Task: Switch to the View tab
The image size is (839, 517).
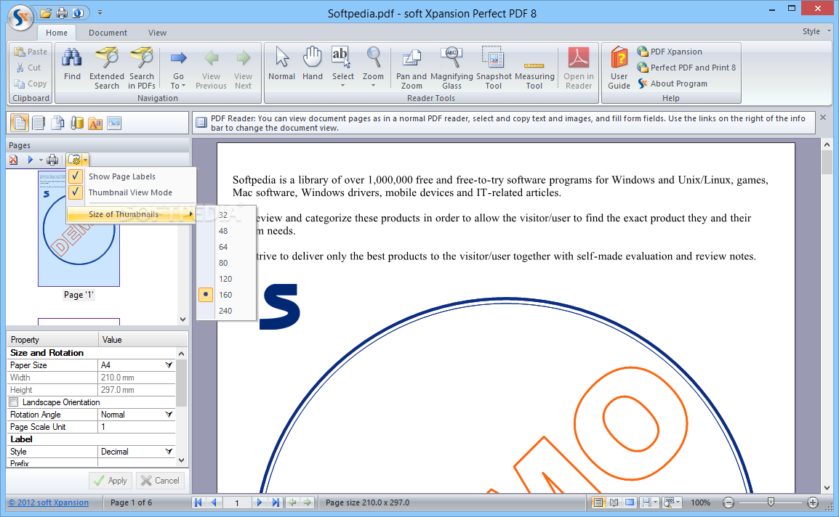Action: tap(157, 33)
